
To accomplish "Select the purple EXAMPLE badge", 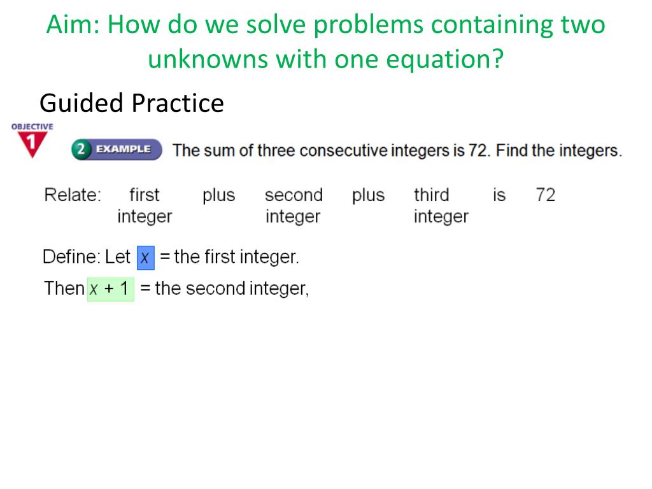I will click(117, 149).
